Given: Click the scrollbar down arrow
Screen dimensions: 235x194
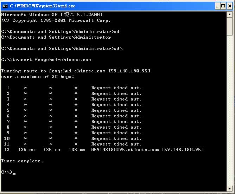Looking at the screenshot, I should [x=229, y=189].
